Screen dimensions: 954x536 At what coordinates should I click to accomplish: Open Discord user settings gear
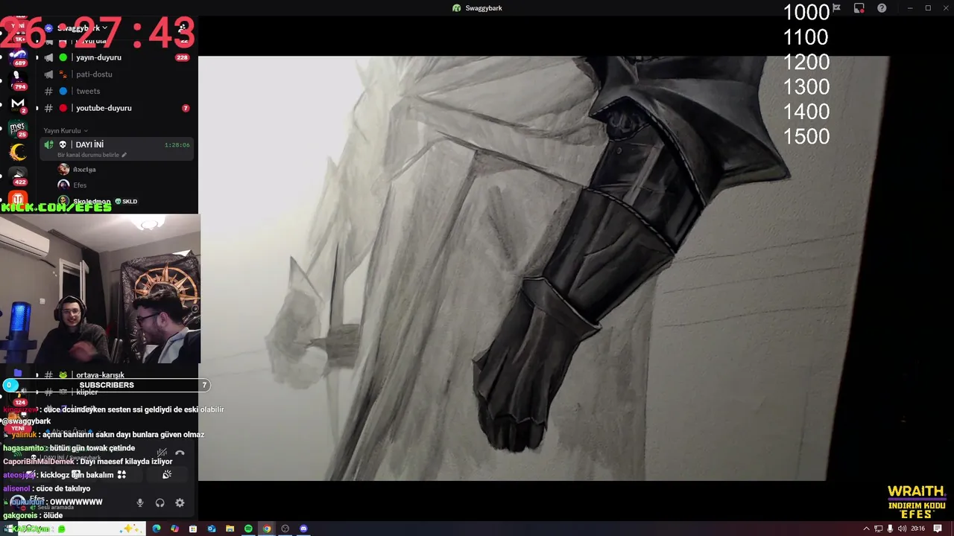(x=180, y=503)
